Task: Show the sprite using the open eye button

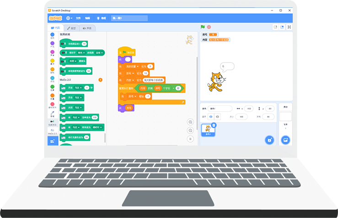Action: pos(211,117)
